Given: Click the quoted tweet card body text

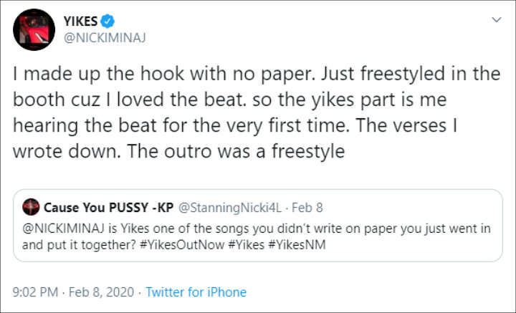Looking at the screenshot, I should click(x=257, y=237).
